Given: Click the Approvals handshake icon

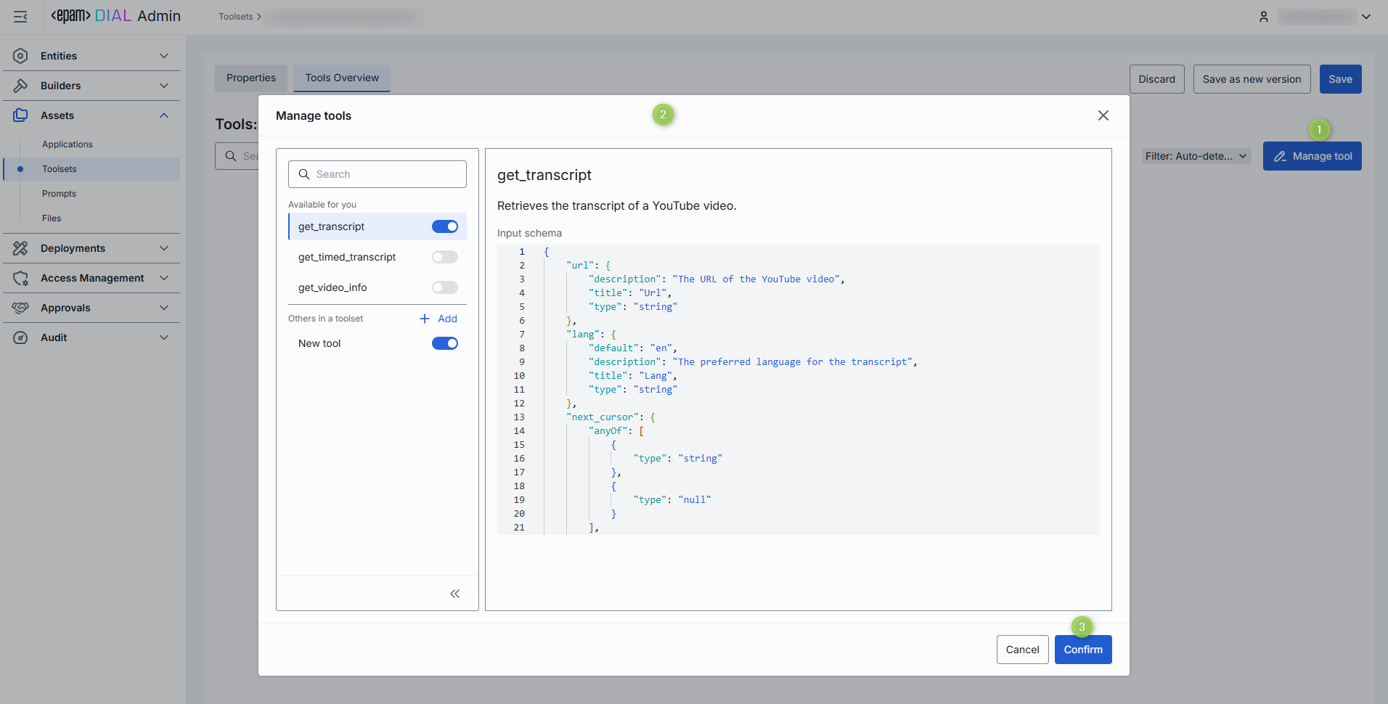Looking at the screenshot, I should [x=20, y=308].
